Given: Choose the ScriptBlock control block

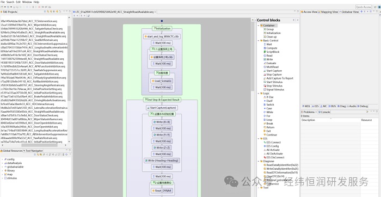Looking at the screenshot, I should pos(273,52).
